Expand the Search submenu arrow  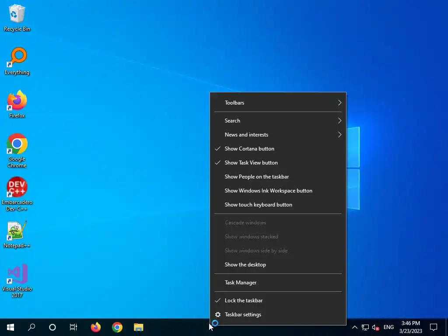339,121
